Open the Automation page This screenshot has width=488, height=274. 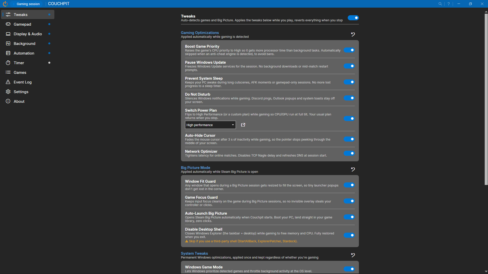point(28,53)
